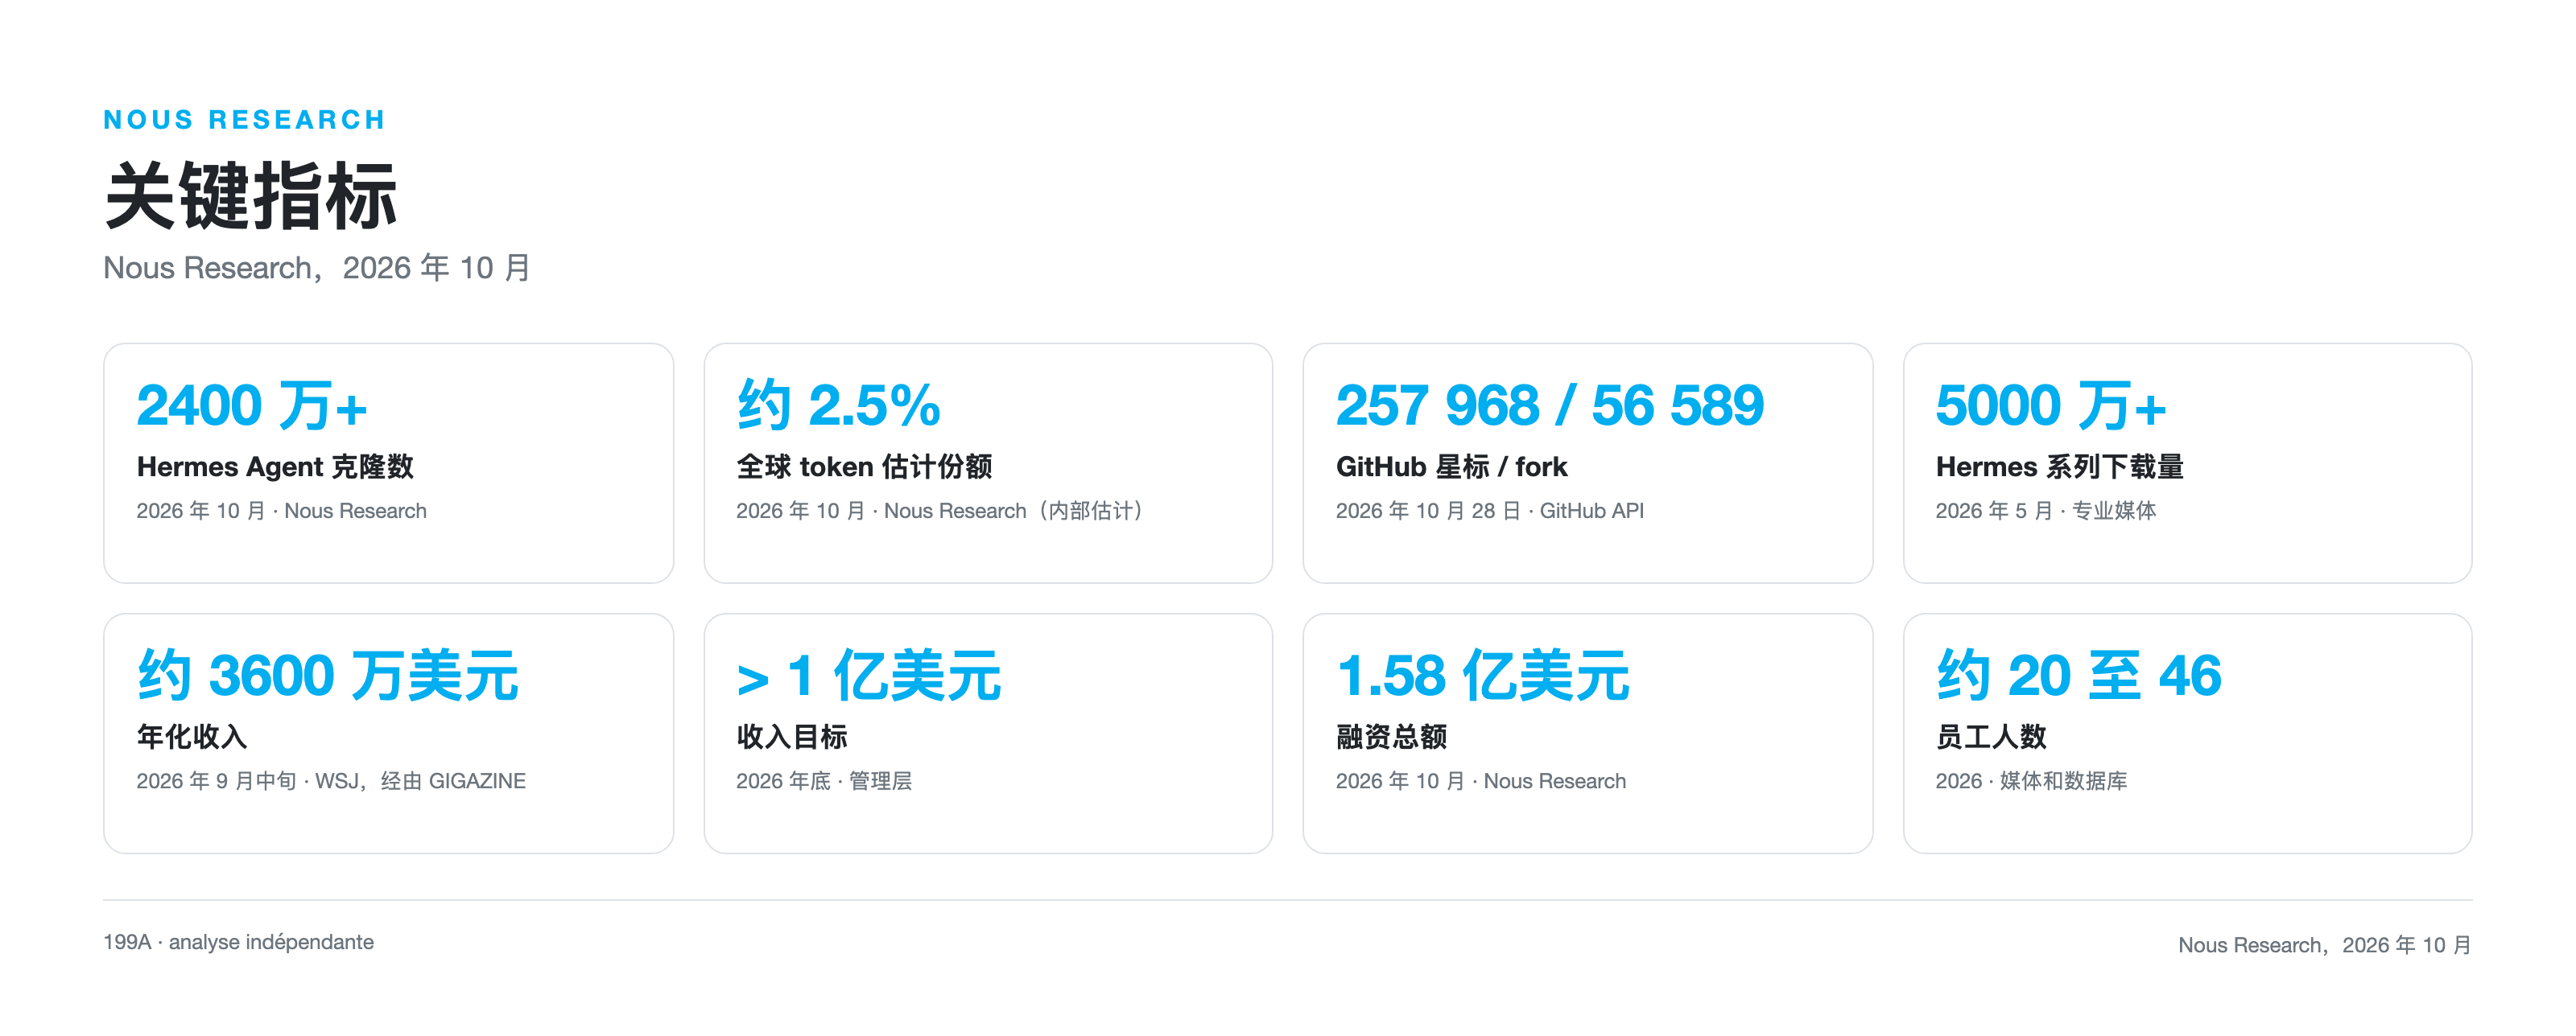The image size is (2576, 1036).
Task: Click '2026 年底 · 管理层' source
Action: (x=824, y=781)
